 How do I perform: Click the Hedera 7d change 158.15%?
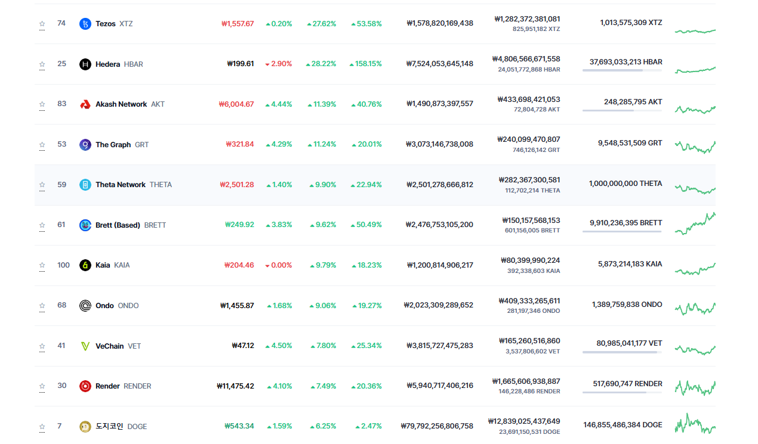tap(366, 64)
